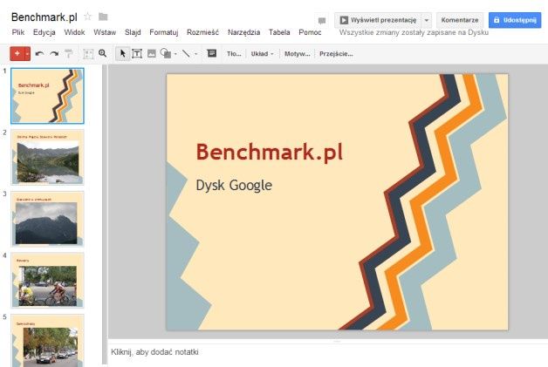The height and width of the screenshot is (367, 548).
Task: Open the Edycja menu
Action: [x=44, y=32]
